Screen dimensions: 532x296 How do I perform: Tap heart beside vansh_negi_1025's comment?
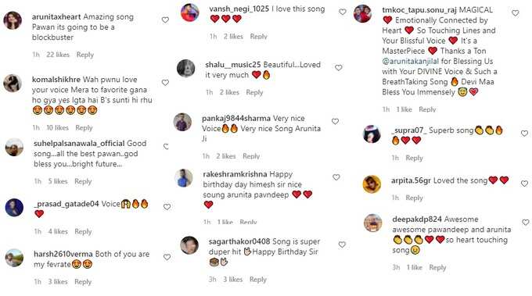[x=343, y=12]
